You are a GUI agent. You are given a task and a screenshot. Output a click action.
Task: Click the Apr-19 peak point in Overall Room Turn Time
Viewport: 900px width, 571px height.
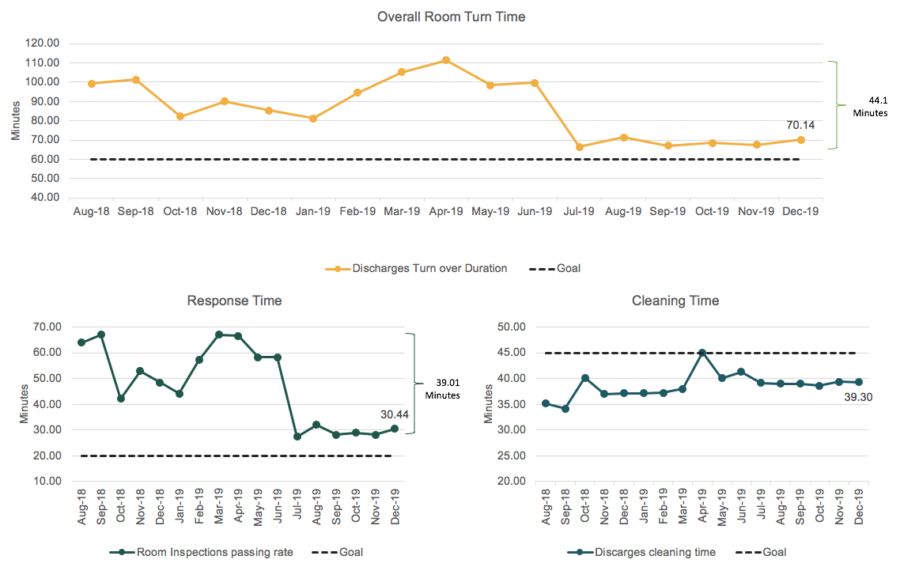click(x=446, y=60)
